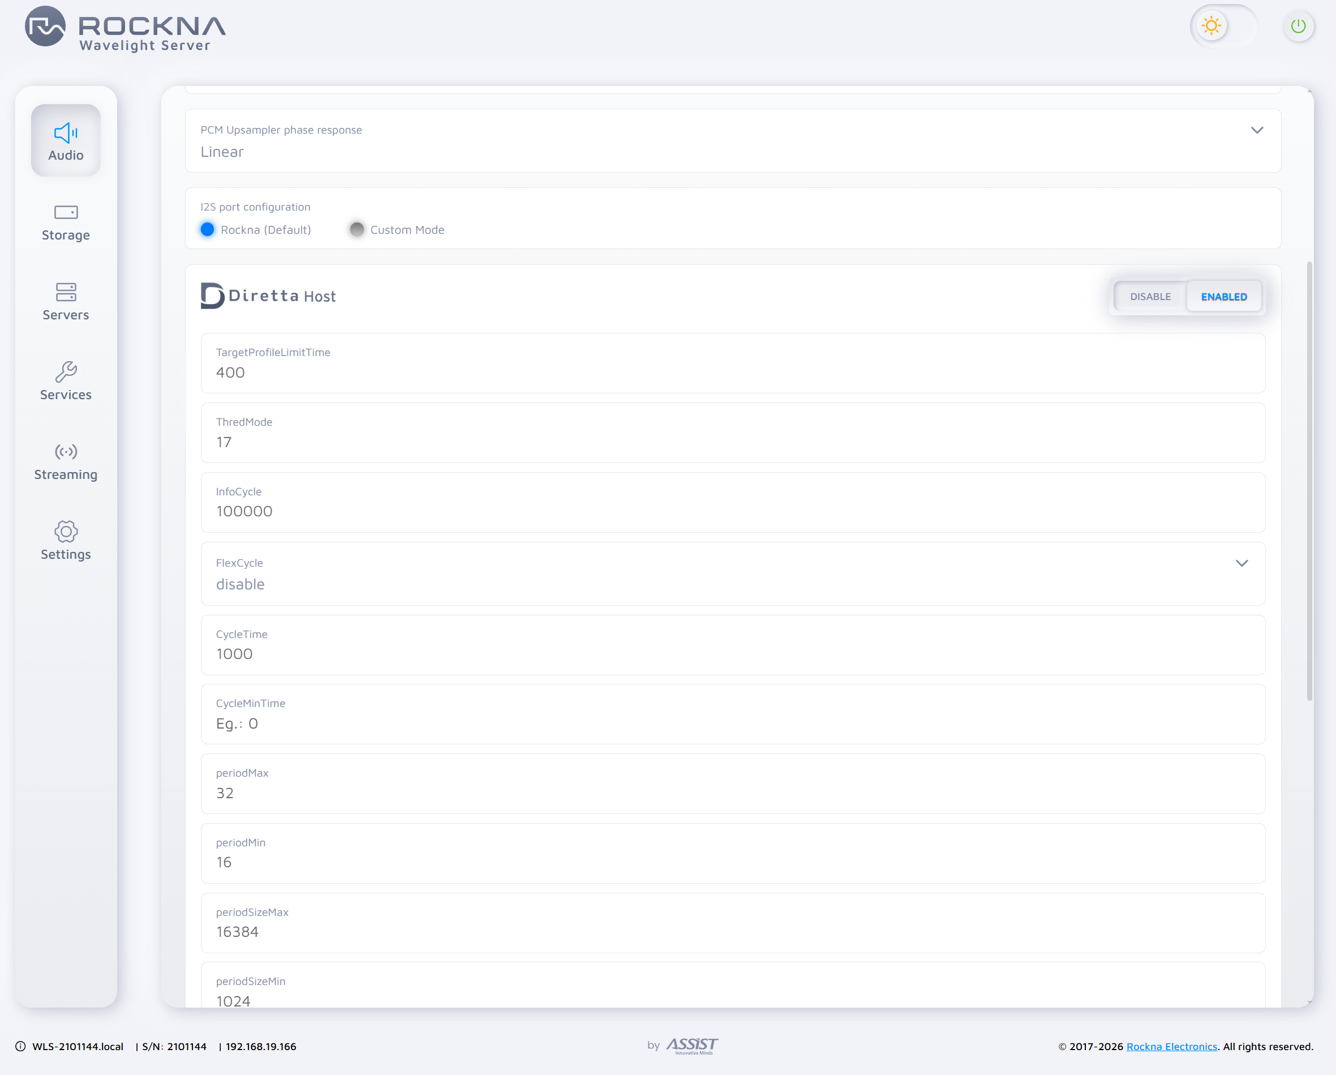Click the ROCKNA wordmark in header
1336x1075 pixels.
pyautogui.click(x=152, y=25)
